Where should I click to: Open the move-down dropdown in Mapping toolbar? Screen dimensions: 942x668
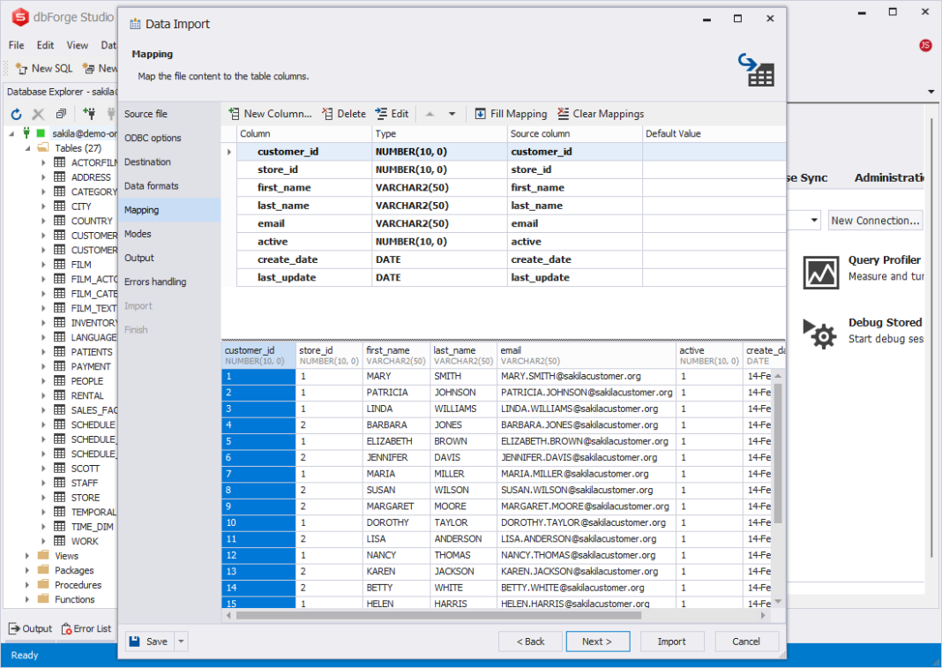[x=450, y=113]
